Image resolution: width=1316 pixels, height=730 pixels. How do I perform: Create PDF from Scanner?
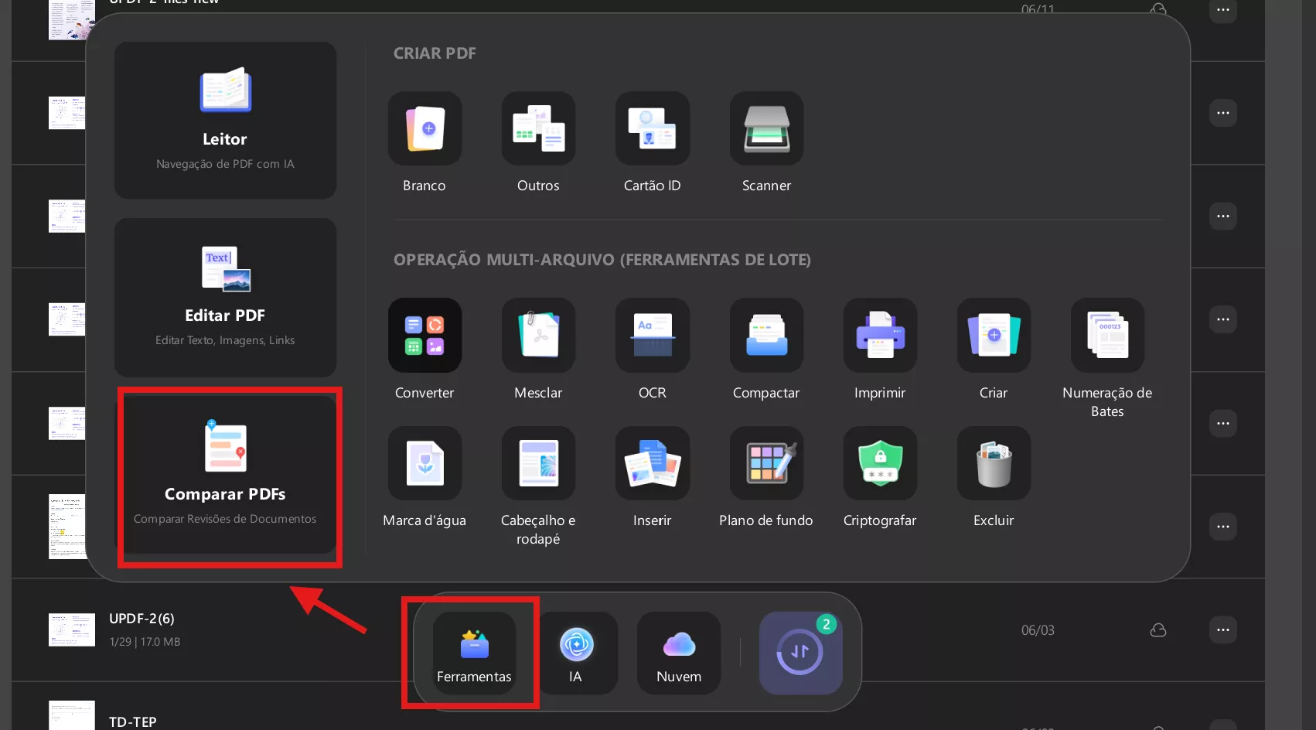(766, 128)
